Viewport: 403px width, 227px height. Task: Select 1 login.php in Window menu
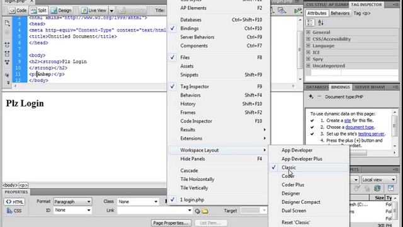pos(218,200)
